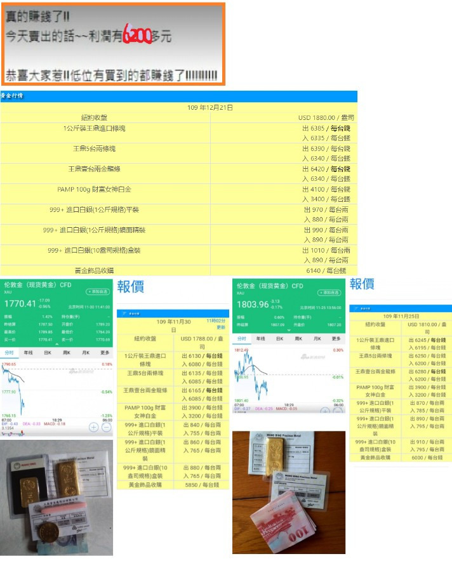Click the 恭喜大家惹 congratulation line

click(111, 76)
